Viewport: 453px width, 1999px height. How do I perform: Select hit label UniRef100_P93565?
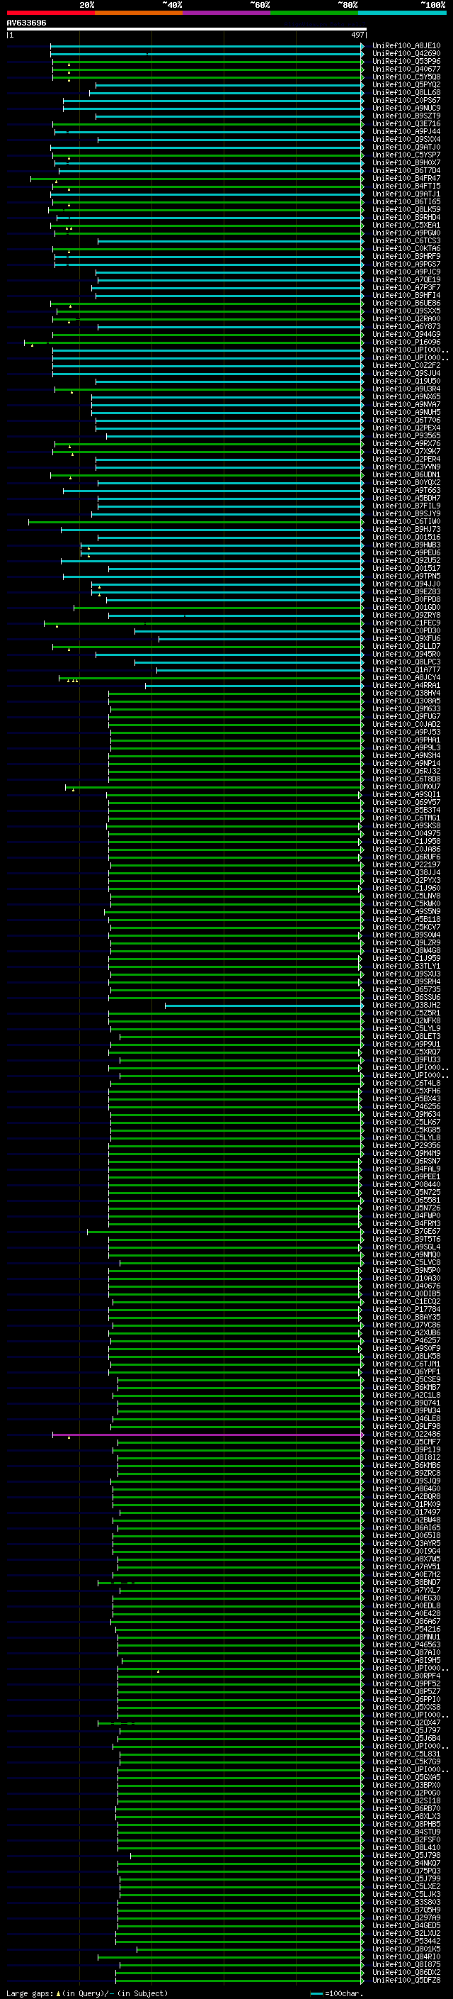point(406,435)
